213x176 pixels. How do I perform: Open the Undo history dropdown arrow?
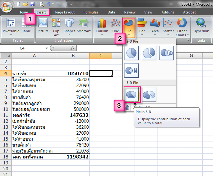(53, 4)
